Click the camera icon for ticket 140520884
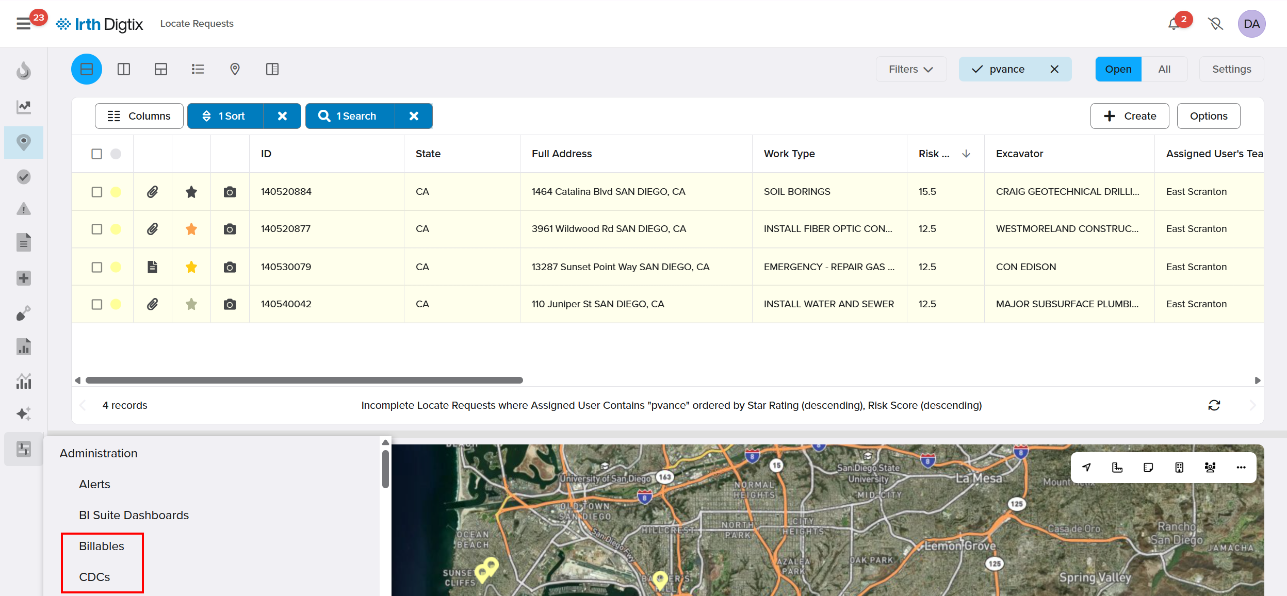The height and width of the screenshot is (596, 1287). 230,192
